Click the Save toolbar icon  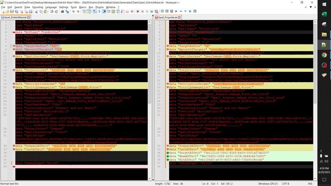[12, 11]
